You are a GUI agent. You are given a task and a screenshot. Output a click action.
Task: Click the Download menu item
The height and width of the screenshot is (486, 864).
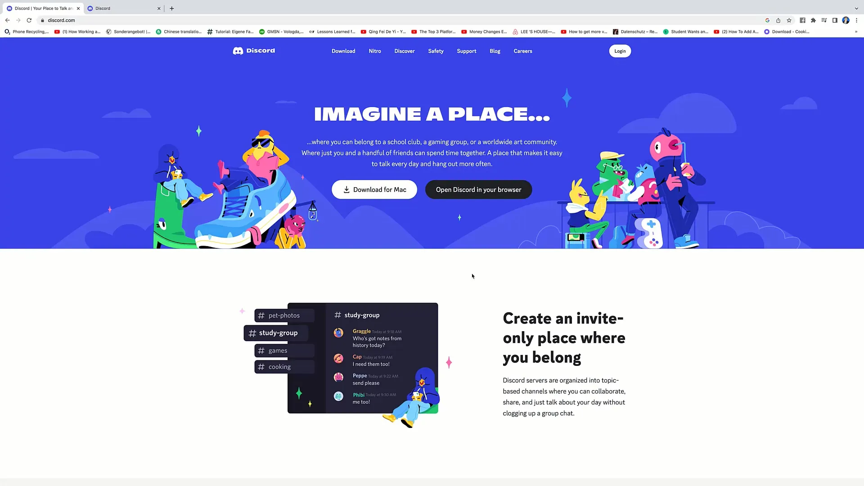click(344, 51)
